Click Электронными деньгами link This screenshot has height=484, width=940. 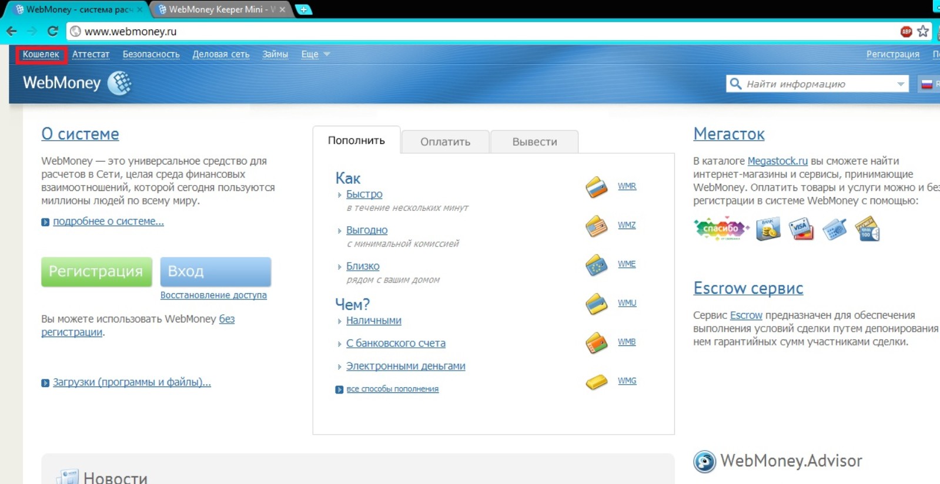click(x=406, y=366)
